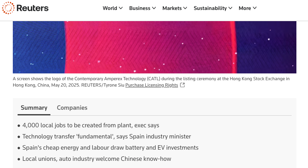Click the external link icon after Purchase Licensing Rights
Image resolution: width=308 pixels, height=168 pixels.
click(x=182, y=85)
